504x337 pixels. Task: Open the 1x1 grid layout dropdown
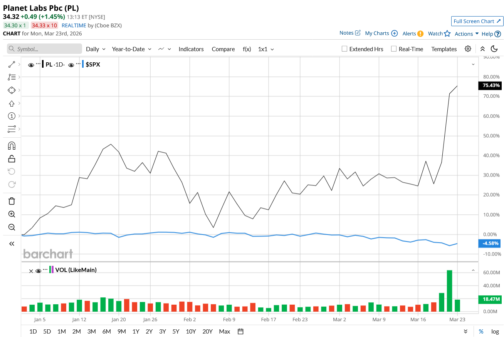coord(266,49)
